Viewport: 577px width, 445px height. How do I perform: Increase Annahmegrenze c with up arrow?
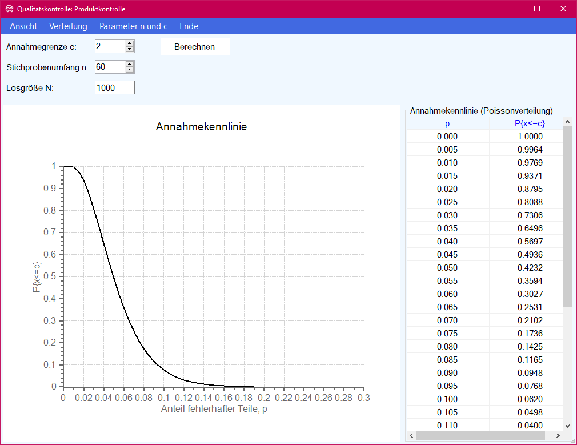[x=130, y=43]
